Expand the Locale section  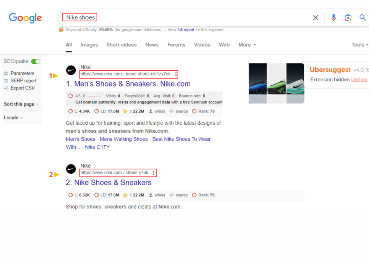pyautogui.click(x=13, y=118)
